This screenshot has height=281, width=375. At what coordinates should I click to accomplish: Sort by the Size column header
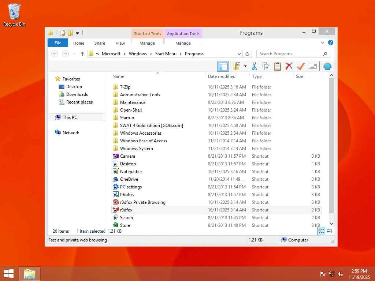tap(308, 76)
